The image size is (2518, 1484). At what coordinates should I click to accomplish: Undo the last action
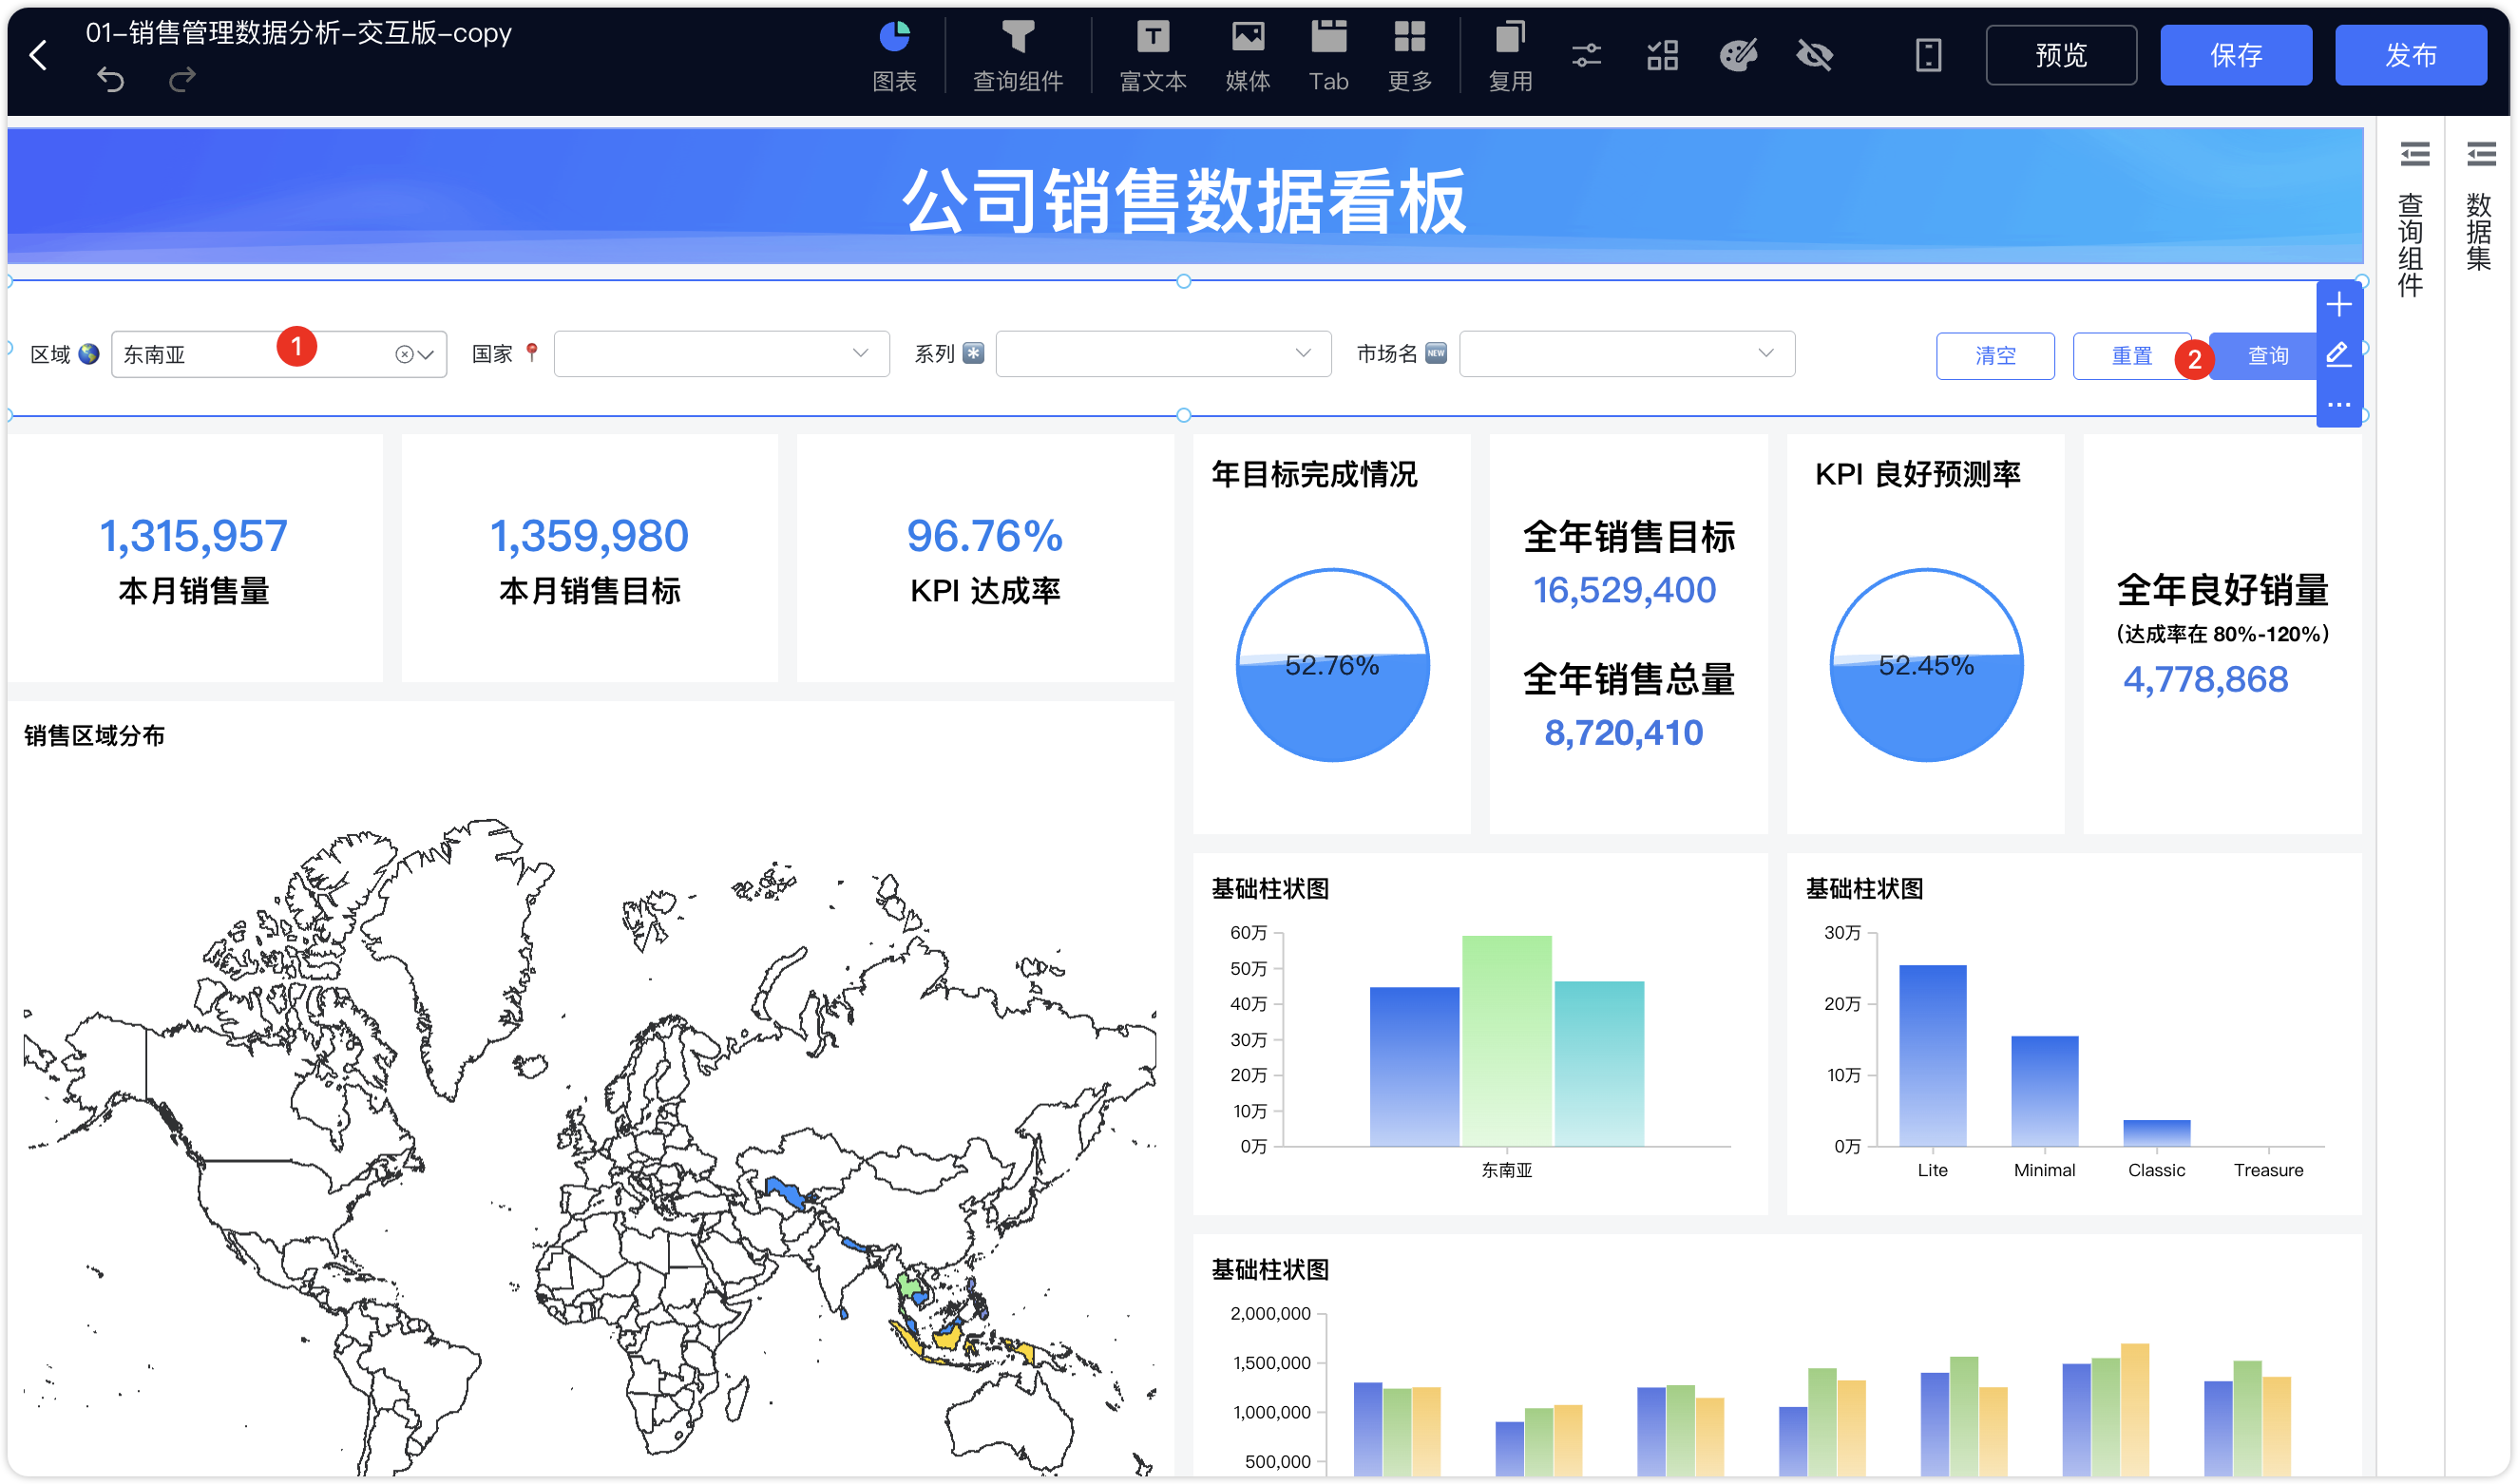point(110,79)
